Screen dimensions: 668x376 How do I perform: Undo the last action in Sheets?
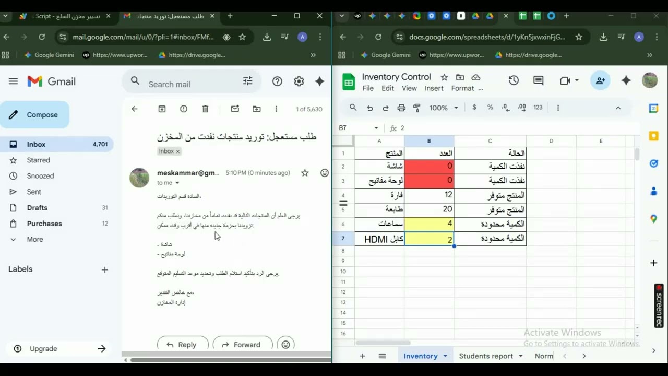pyautogui.click(x=370, y=108)
